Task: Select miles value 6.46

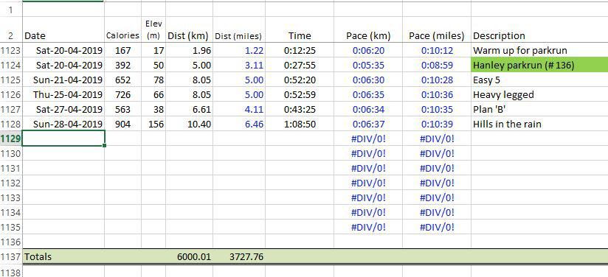Action: point(239,124)
